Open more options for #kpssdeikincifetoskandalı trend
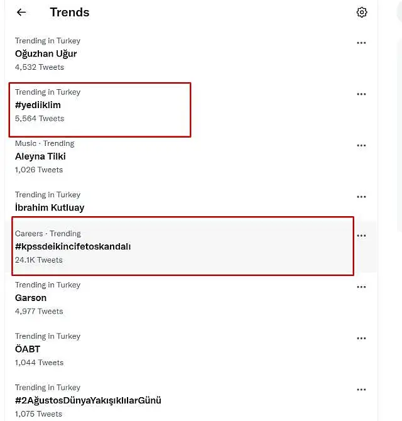The height and width of the screenshot is (421, 402). coord(361,236)
